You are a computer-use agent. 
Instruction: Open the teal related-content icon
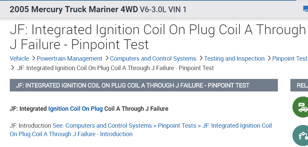pyautogui.click(x=301, y=135)
